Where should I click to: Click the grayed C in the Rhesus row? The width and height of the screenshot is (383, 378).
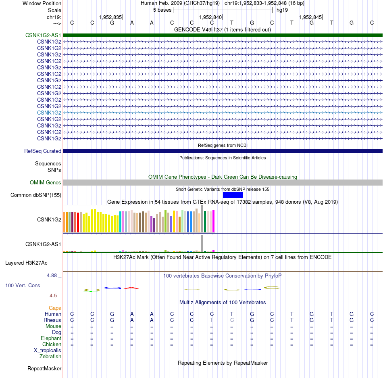click(232, 320)
